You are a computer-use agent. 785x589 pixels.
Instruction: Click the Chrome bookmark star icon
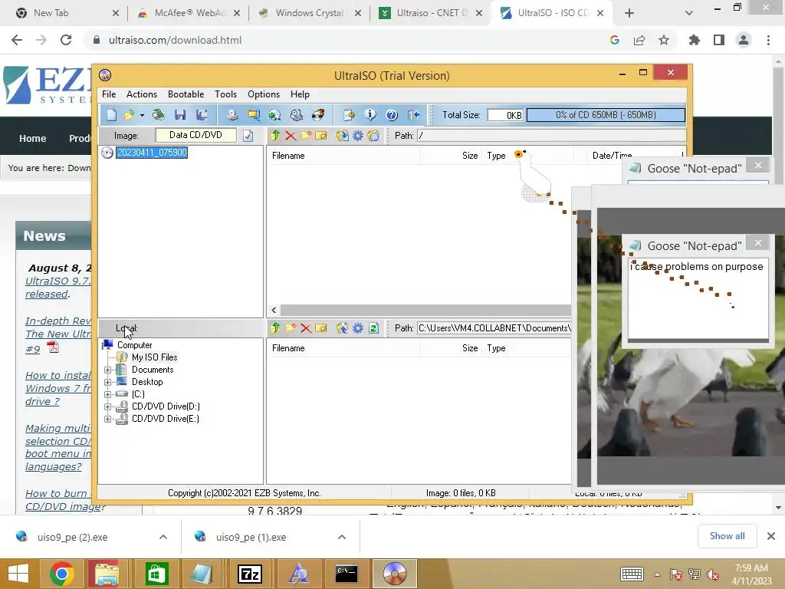664,40
